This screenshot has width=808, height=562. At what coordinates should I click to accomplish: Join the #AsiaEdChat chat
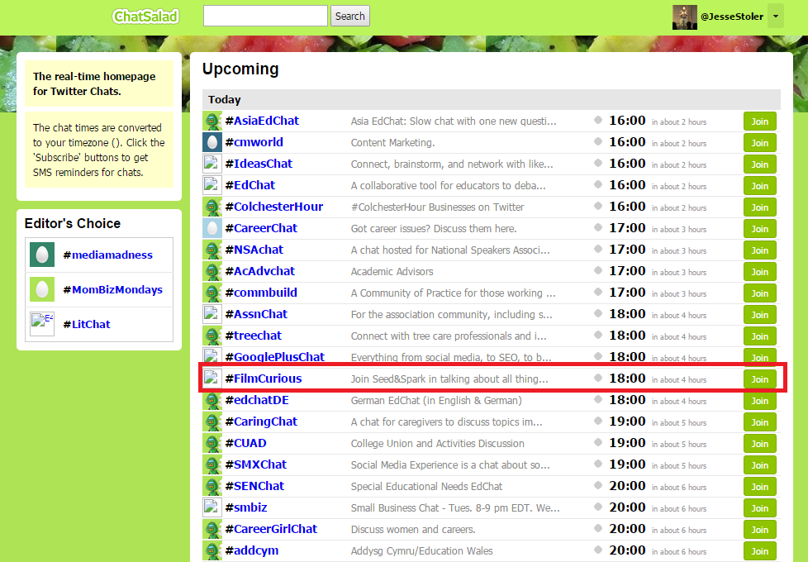point(759,121)
